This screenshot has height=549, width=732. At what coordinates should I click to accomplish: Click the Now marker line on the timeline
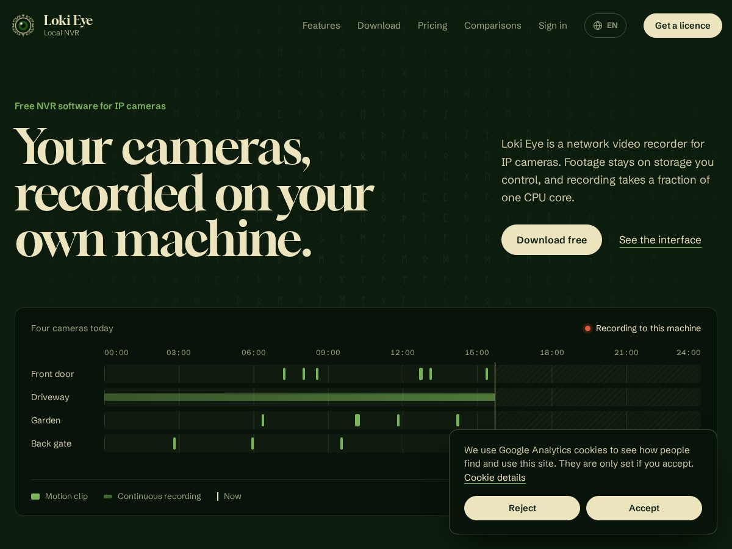495,396
